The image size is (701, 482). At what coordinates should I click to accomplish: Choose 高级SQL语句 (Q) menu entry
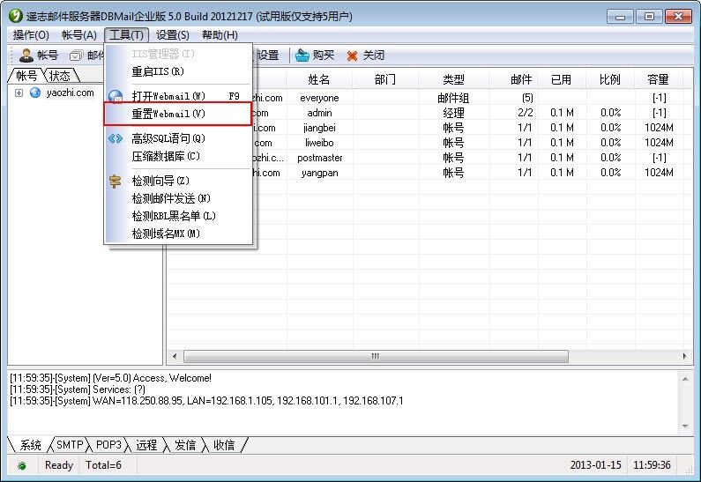coord(178,138)
